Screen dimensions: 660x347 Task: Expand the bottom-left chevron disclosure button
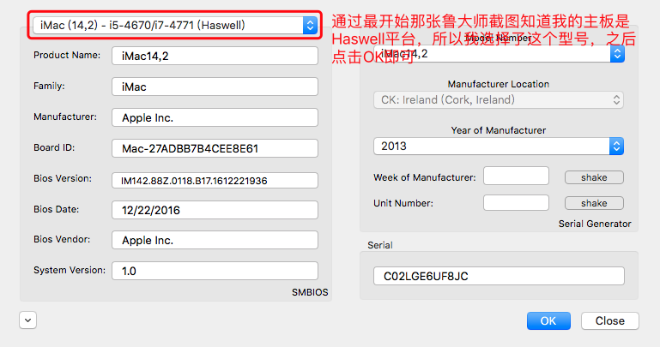click(x=27, y=320)
